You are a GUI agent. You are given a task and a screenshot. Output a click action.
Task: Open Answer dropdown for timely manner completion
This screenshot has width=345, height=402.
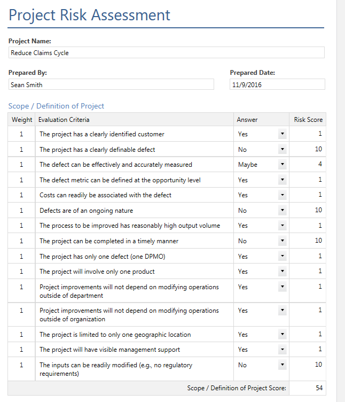point(282,241)
